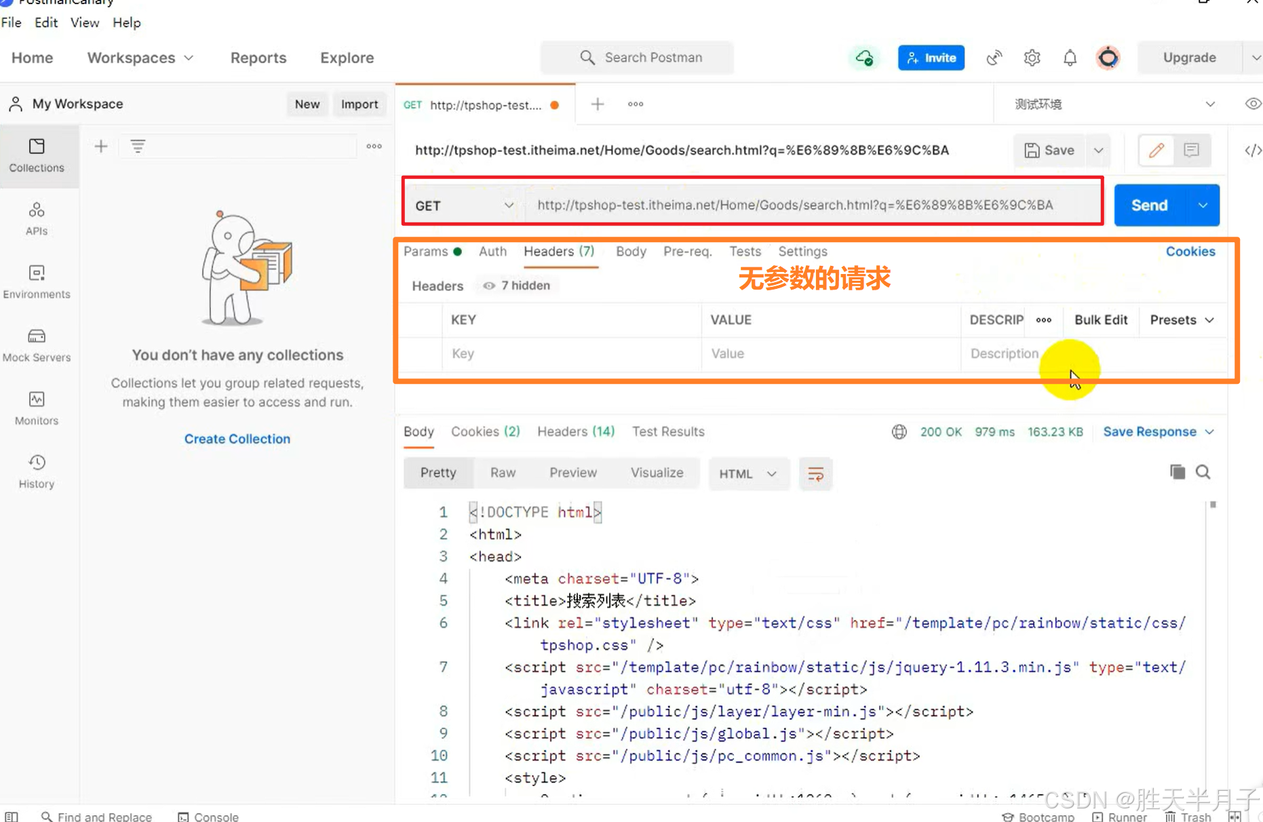Open the tab bar three-dot options
The image size is (1263, 822).
pos(636,104)
